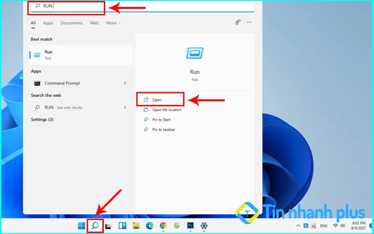Open the clock showing 8:02 PM

pyautogui.click(x=359, y=226)
